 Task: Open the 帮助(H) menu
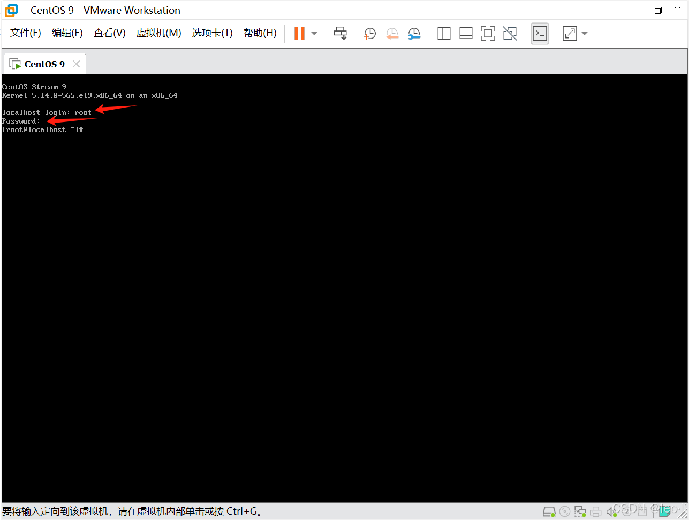click(x=260, y=33)
